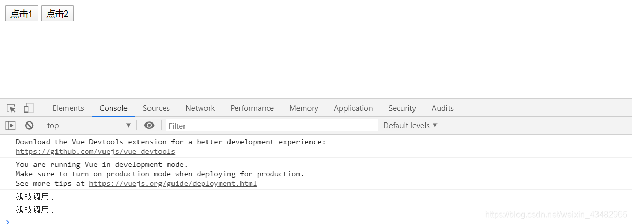Image resolution: width=632 pixels, height=224 pixels.
Task: Open the Sources tab
Action: coord(156,108)
